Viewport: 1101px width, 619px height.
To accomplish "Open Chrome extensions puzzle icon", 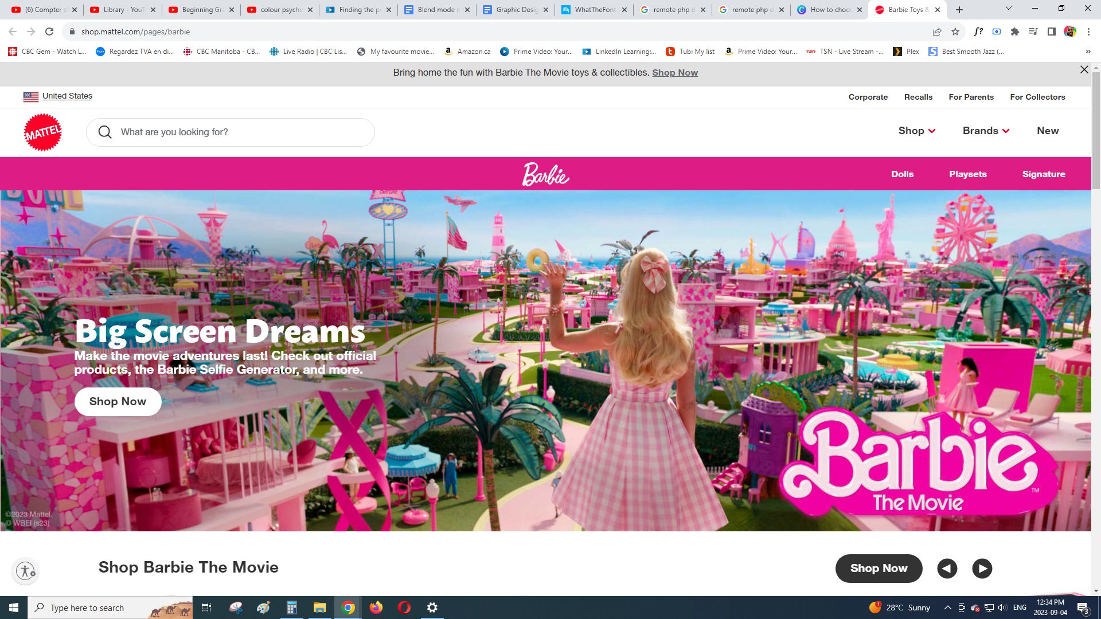I will (1015, 32).
